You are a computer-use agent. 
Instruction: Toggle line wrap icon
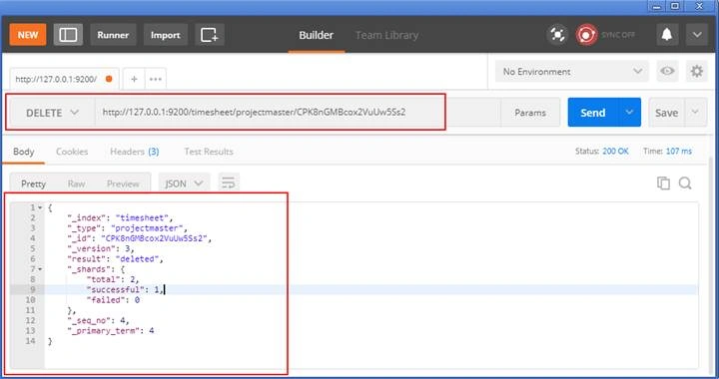(229, 184)
